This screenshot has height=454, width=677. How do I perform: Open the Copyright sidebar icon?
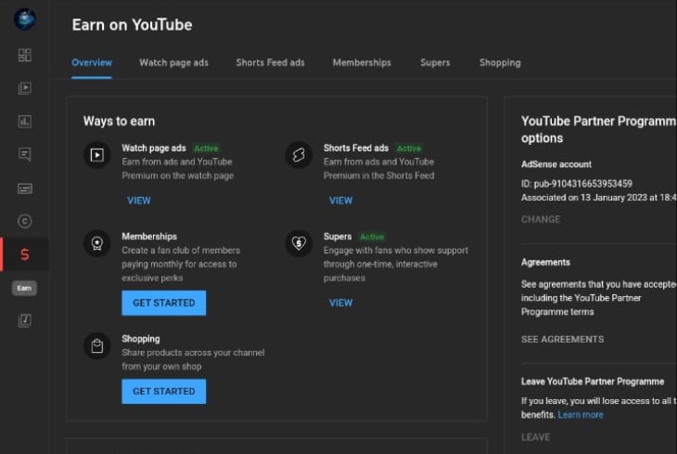[x=25, y=221]
